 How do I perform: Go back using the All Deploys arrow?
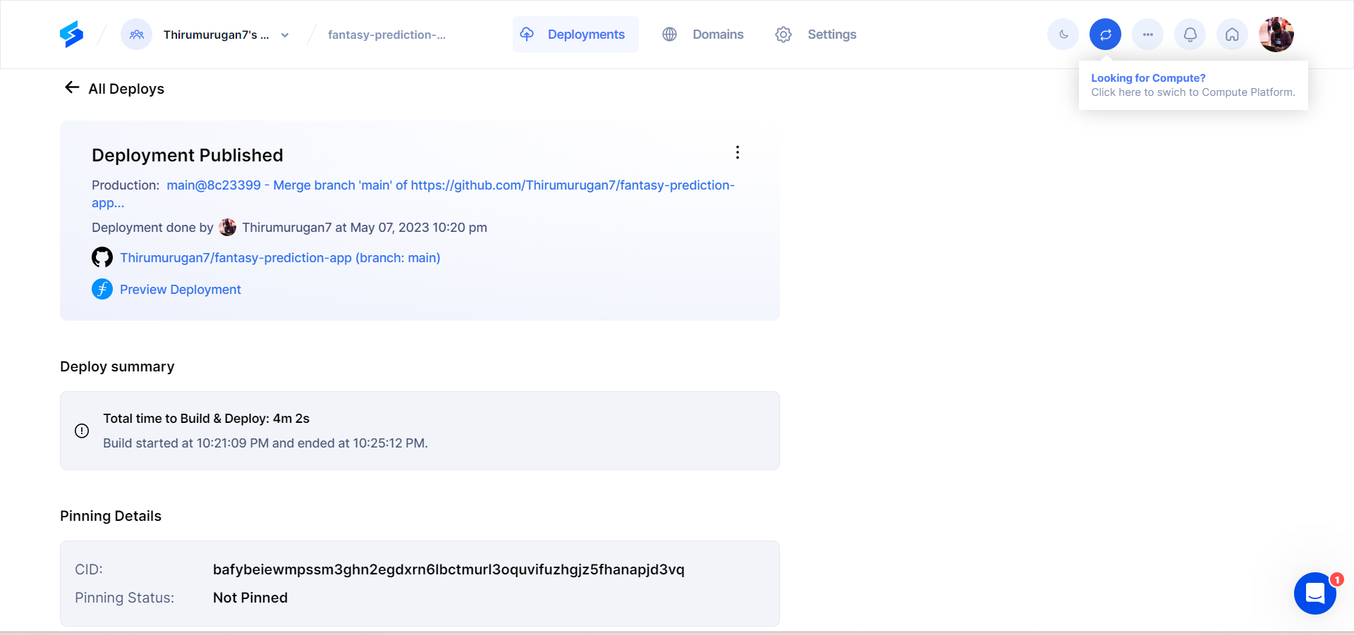click(72, 87)
